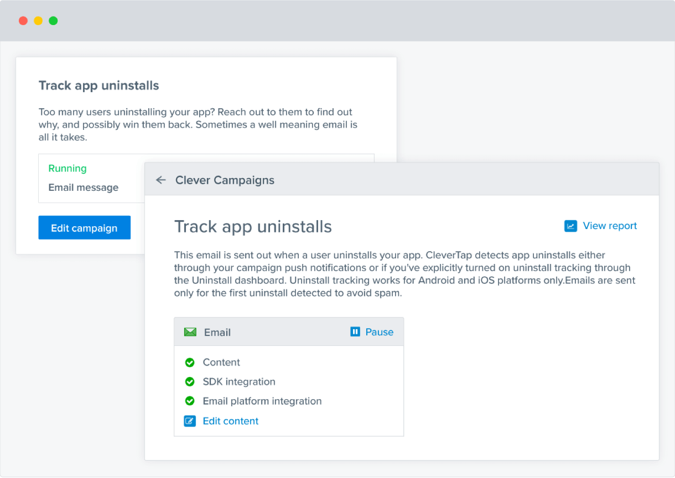Expand the Email message campaign entry
The width and height of the screenshot is (675, 478).
[x=83, y=187]
